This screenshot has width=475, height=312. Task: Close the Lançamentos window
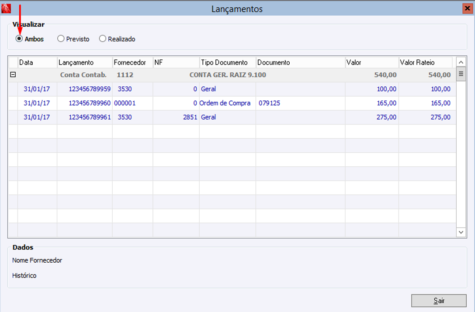pos(468,8)
